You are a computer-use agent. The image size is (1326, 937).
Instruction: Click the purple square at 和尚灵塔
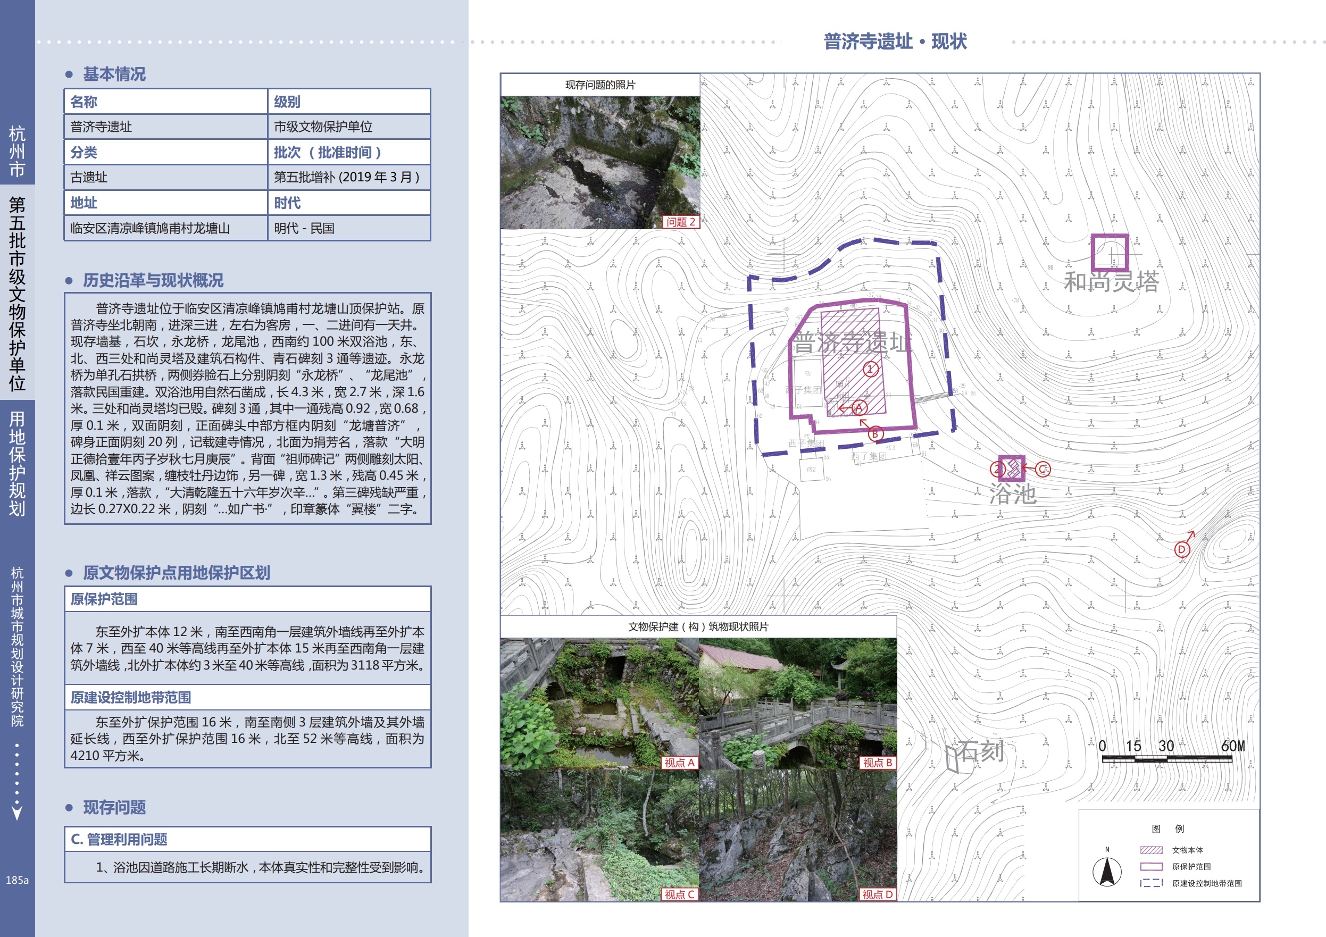coord(1110,252)
